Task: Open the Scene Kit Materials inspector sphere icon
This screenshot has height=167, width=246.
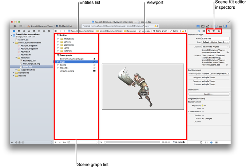Action: [219, 31]
